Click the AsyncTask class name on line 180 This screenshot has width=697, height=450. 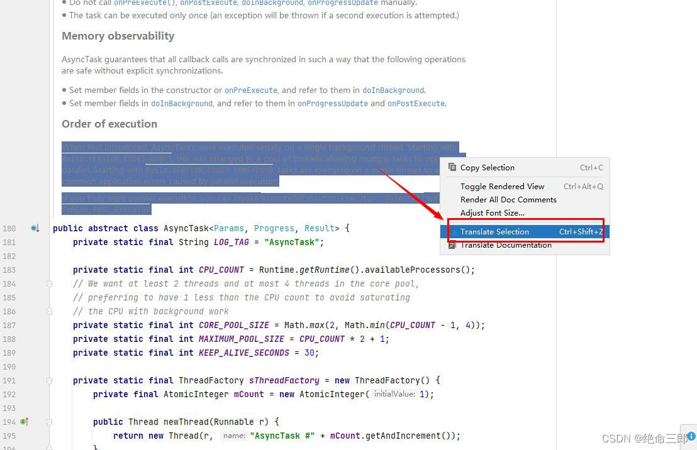(x=186, y=228)
